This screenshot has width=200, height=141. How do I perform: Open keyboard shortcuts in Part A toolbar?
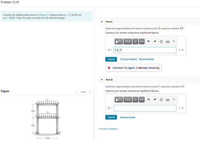click(167, 42)
